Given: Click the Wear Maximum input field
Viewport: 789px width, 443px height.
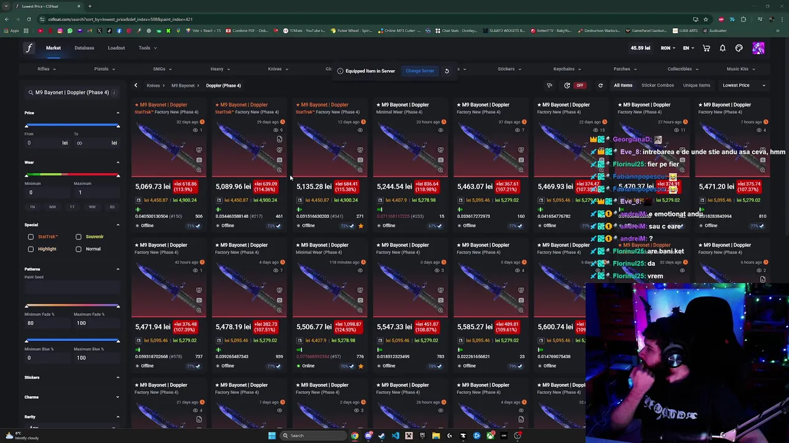Looking at the screenshot, I should 96,193.
